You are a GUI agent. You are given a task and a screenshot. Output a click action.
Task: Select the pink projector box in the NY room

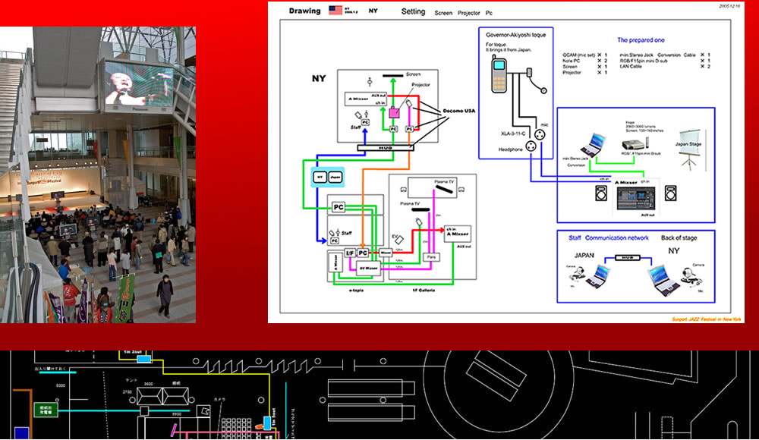(395, 113)
